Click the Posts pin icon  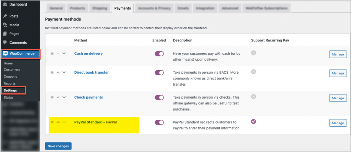pos(5,16)
